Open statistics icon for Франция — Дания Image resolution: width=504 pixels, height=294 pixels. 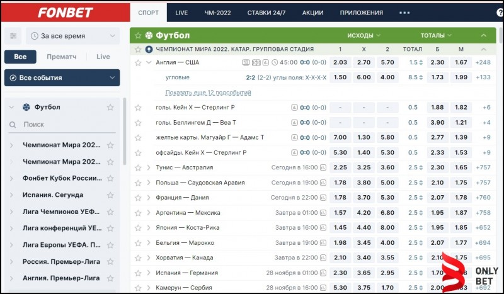point(323,198)
